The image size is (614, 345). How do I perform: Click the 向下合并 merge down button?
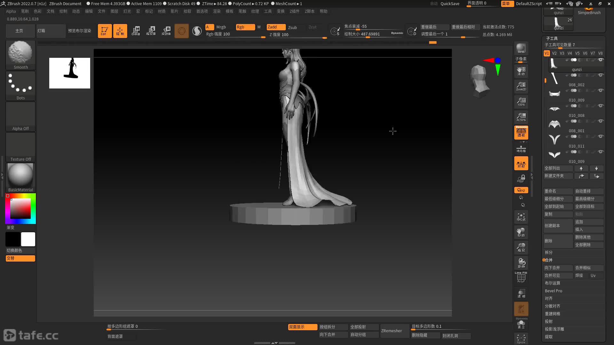click(x=558, y=268)
